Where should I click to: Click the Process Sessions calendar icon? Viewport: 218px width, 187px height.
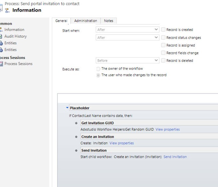(1, 64)
